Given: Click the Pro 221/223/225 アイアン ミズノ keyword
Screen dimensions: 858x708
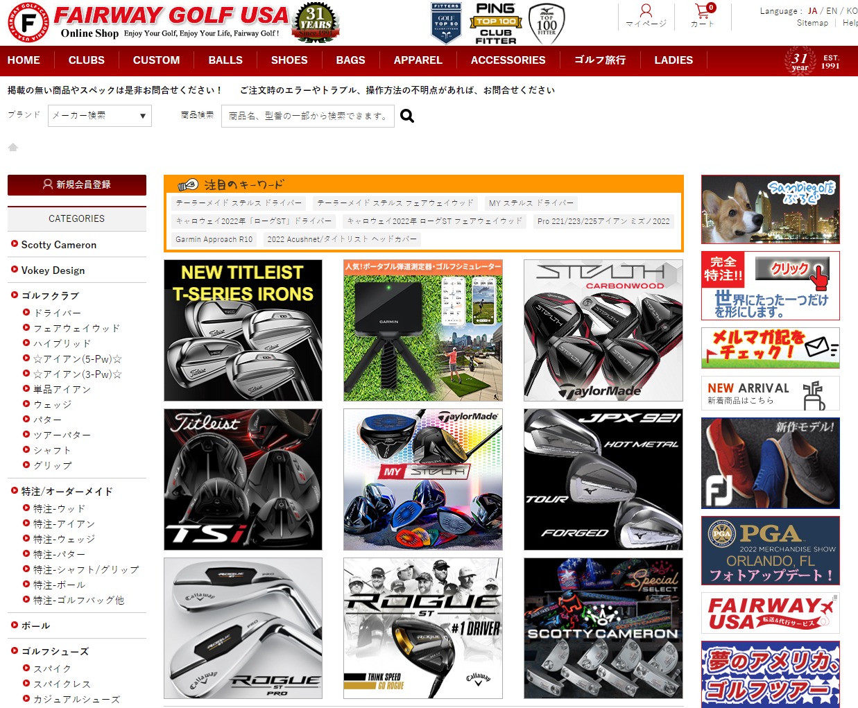Looking at the screenshot, I should click(603, 221).
